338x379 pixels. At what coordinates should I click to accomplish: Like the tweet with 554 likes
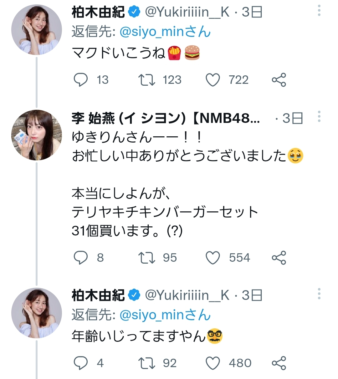click(213, 258)
